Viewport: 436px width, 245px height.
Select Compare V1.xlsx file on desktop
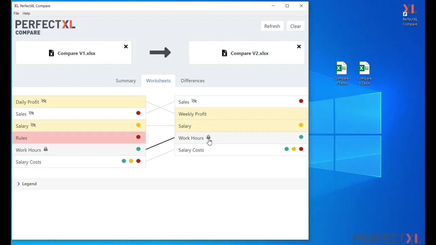click(x=341, y=73)
